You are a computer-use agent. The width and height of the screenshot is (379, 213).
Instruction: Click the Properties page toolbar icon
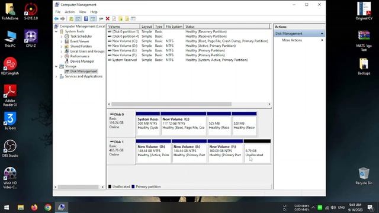[x=114, y=18]
